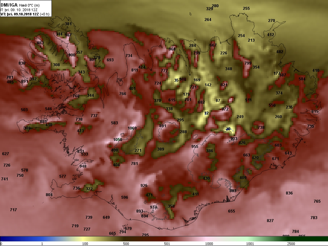Click the map value '471'
The height and width of the screenshot is (246, 328).
(x=149, y=195)
